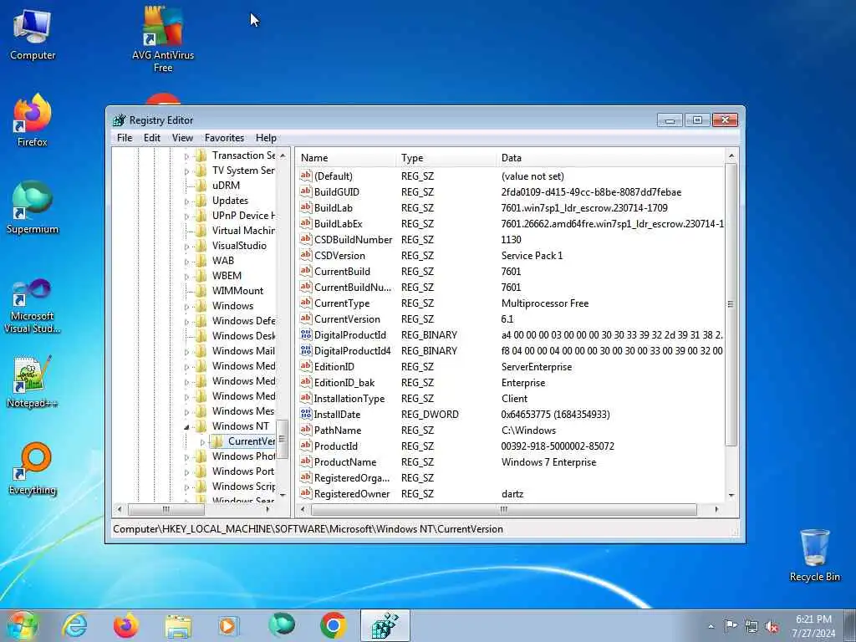Click the Action Center flag tray icon

point(731,625)
